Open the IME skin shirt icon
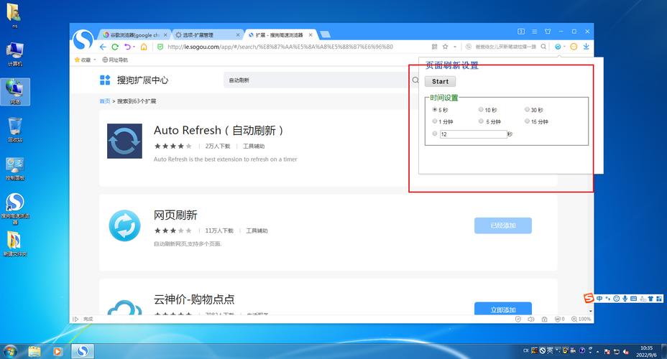The width and height of the screenshot is (667, 359). [650, 299]
